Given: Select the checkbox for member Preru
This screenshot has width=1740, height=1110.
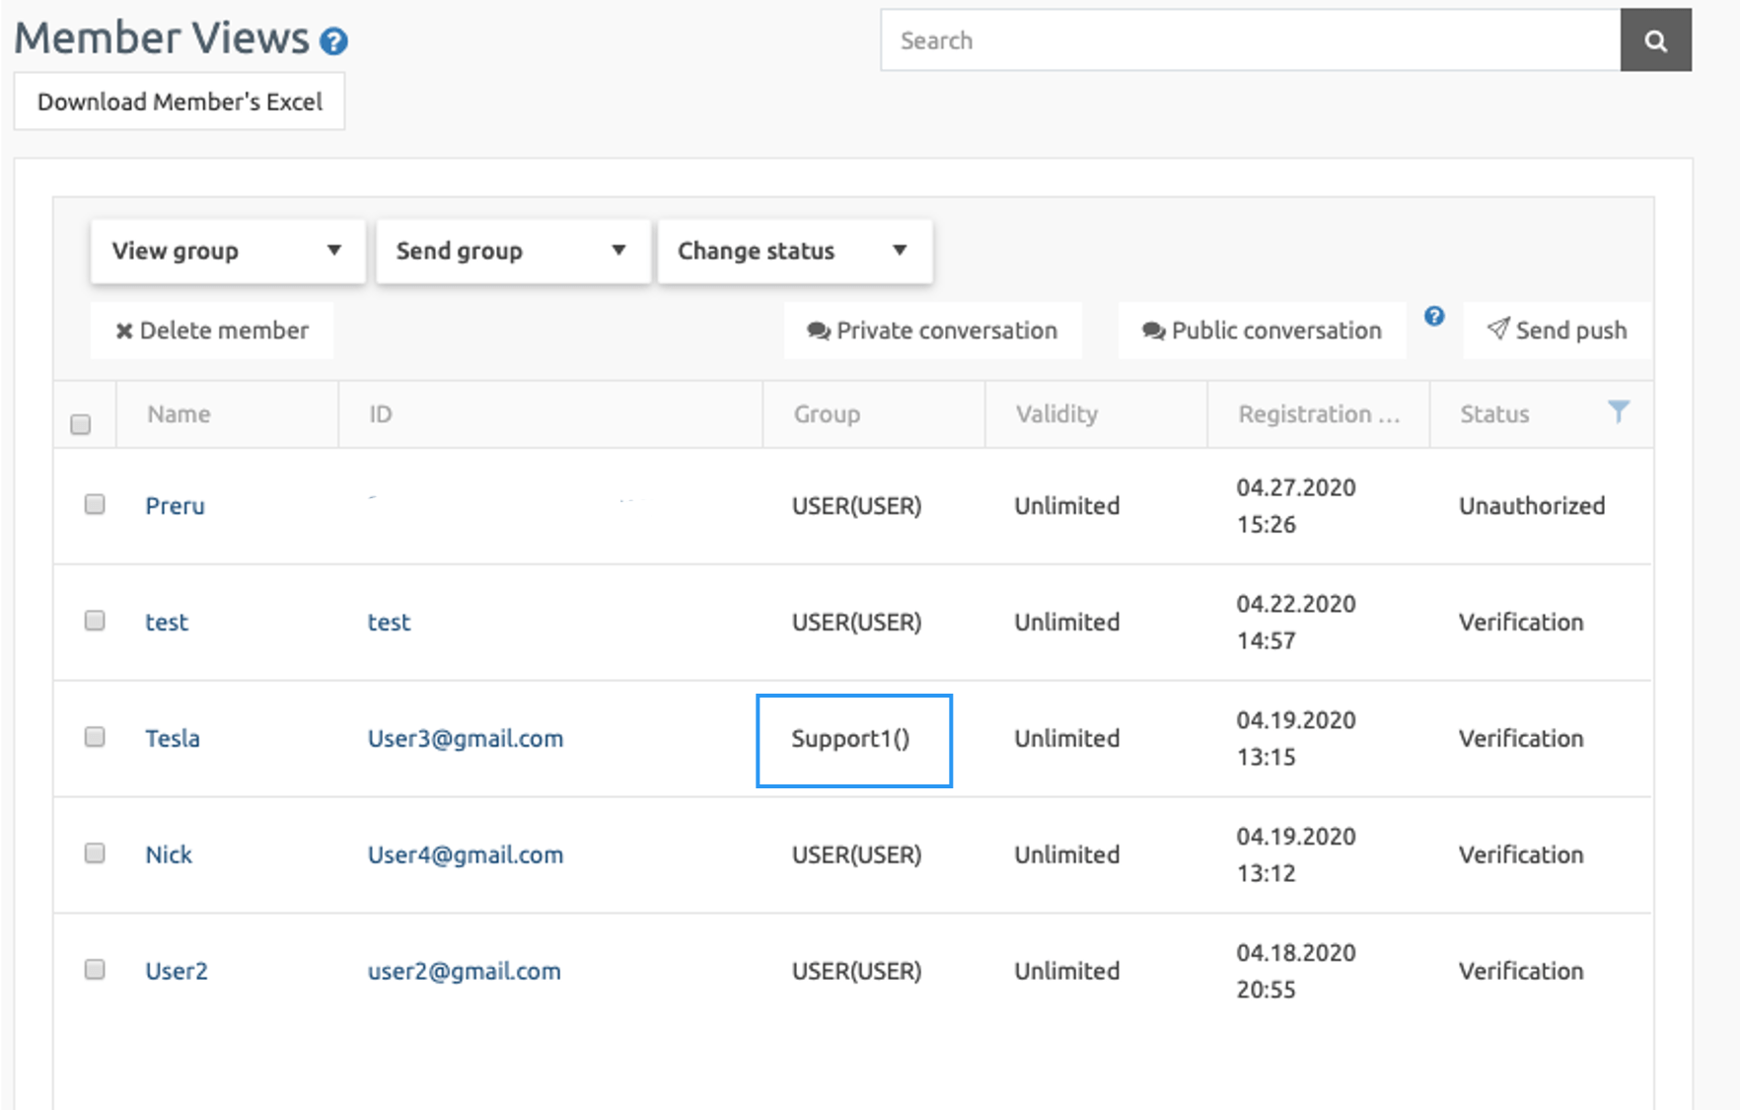Looking at the screenshot, I should click(x=95, y=504).
